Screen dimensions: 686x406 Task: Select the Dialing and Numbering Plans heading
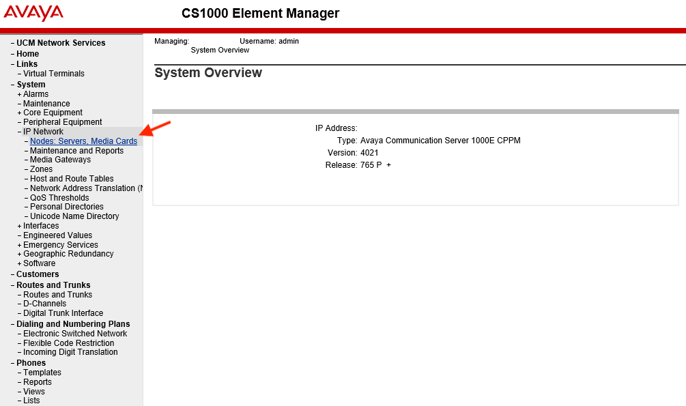73,324
